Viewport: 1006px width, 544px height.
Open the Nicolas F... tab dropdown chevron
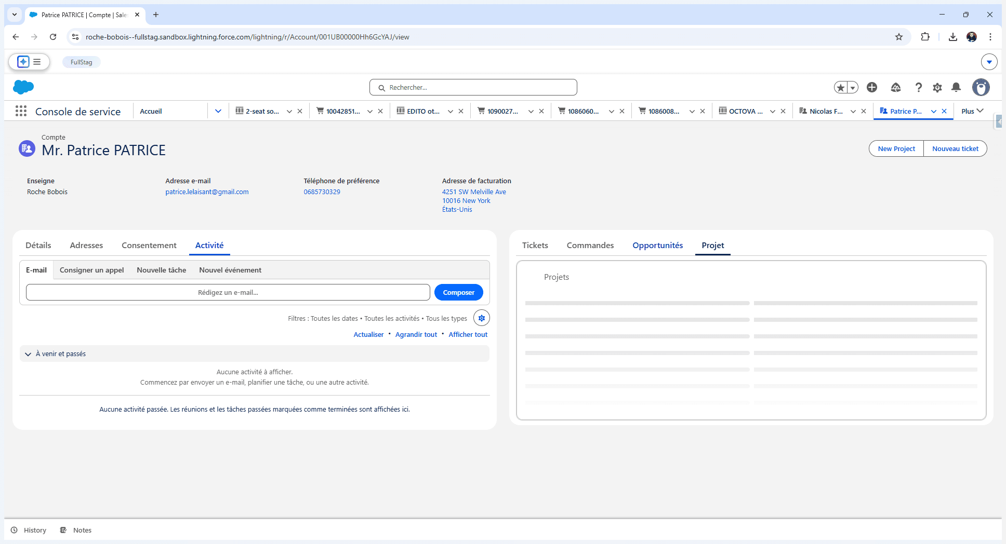point(853,111)
